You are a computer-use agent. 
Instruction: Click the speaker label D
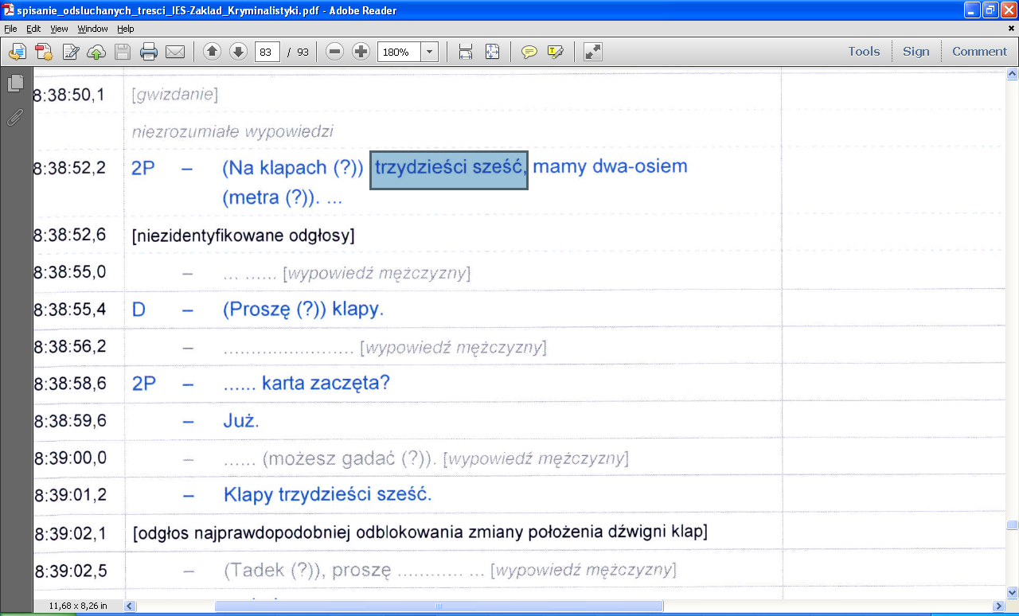click(x=139, y=310)
